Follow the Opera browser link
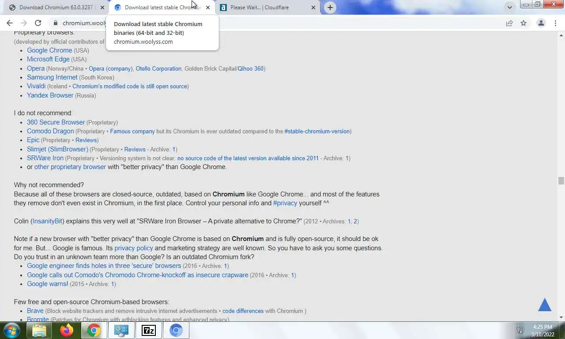 (36, 68)
